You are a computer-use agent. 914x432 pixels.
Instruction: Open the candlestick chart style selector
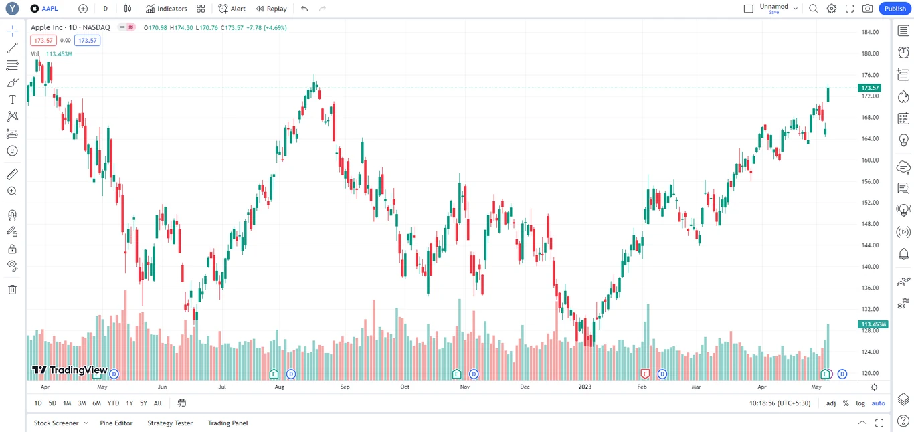pos(127,9)
